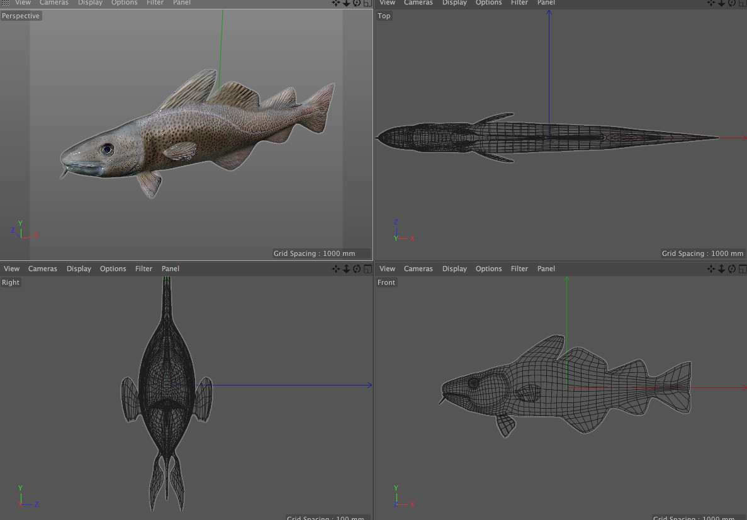Click the zoom camera icon in Right viewport

tap(346, 269)
